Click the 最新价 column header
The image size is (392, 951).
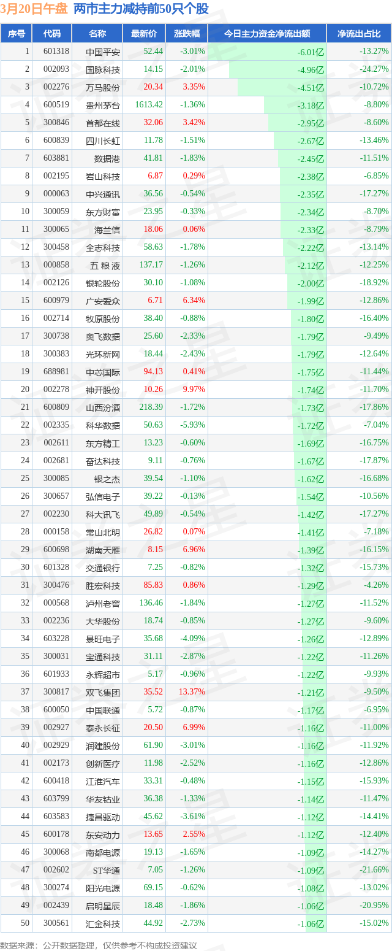tap(144, 34)
